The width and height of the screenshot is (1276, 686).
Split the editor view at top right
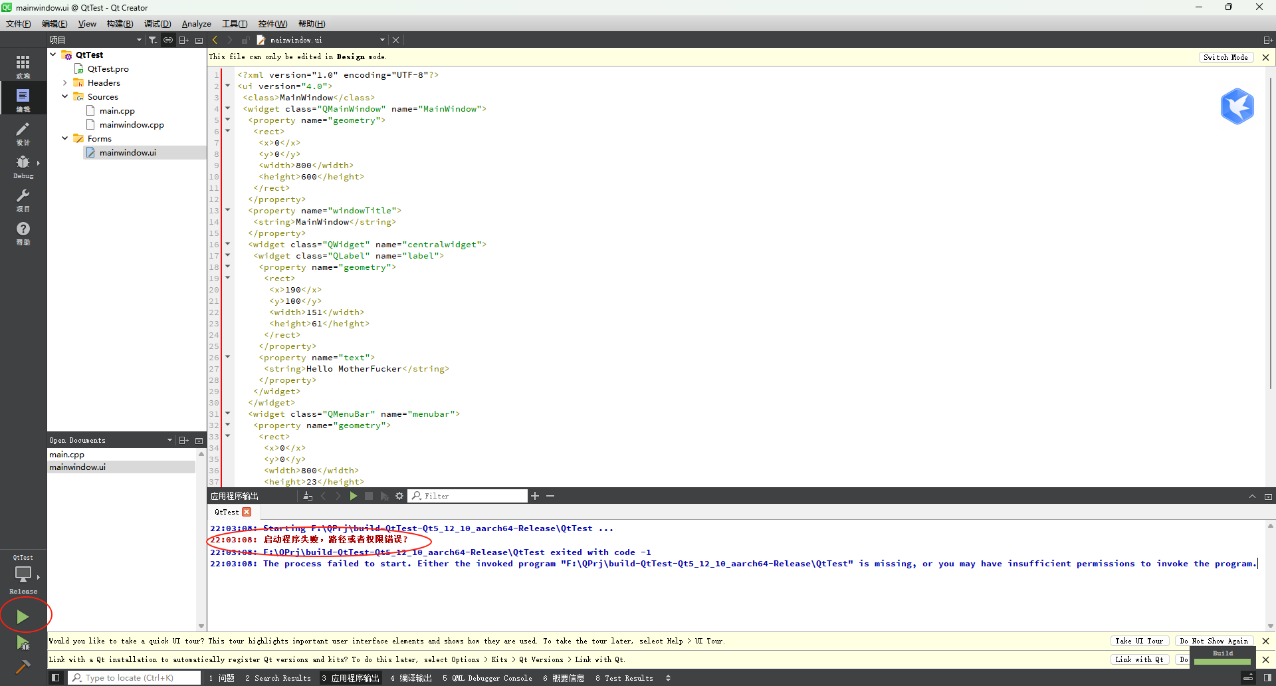point(1267,40)
